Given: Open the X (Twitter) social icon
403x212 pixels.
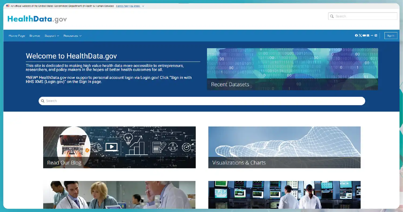Looking at the screenshot, I should (360, 35).
